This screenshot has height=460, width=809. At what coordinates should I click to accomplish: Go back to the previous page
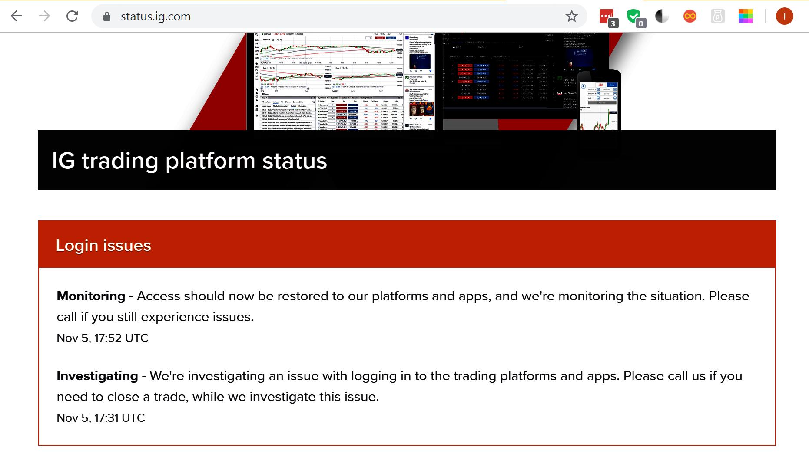pos(17,16)
